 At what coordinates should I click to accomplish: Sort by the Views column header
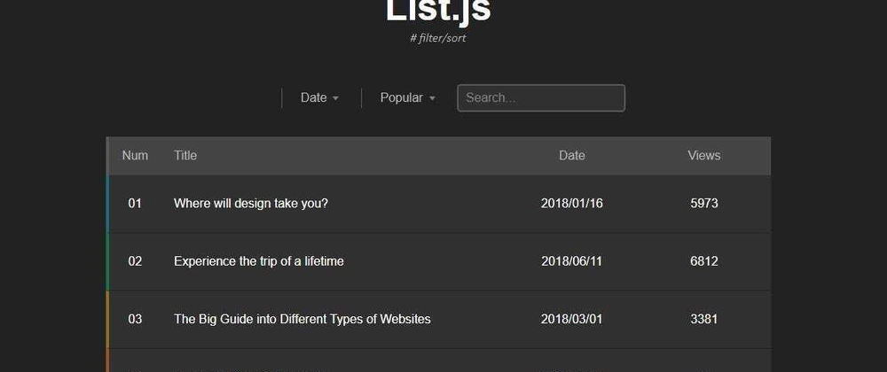click(x=703, y=155)
